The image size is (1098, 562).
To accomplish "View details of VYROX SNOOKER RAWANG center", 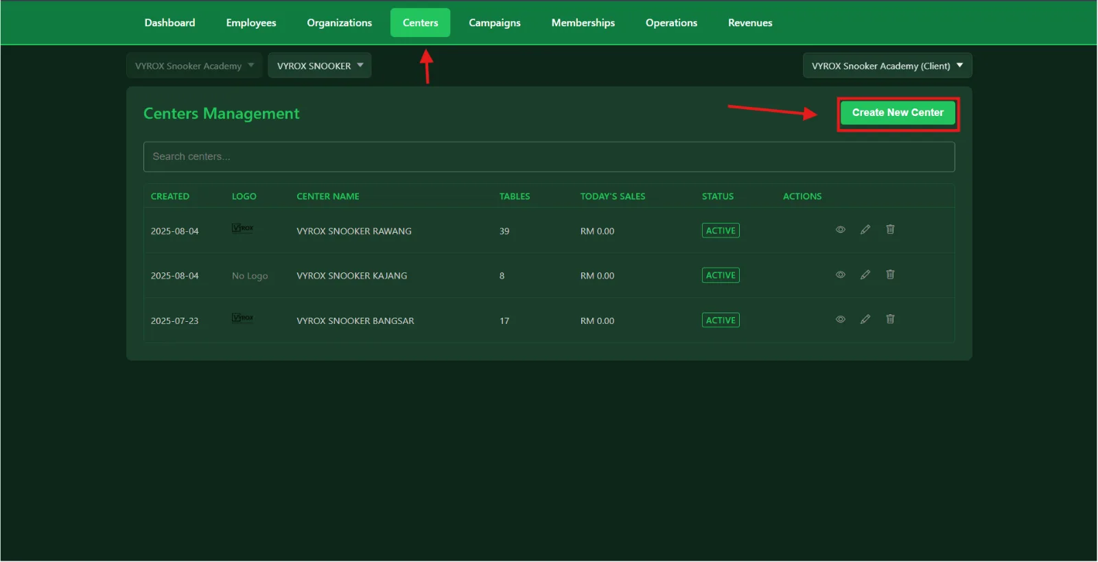I will [x=840, y=230].
